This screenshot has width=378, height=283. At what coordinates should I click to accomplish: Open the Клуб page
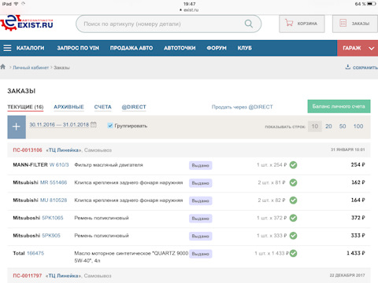[245, 48]
